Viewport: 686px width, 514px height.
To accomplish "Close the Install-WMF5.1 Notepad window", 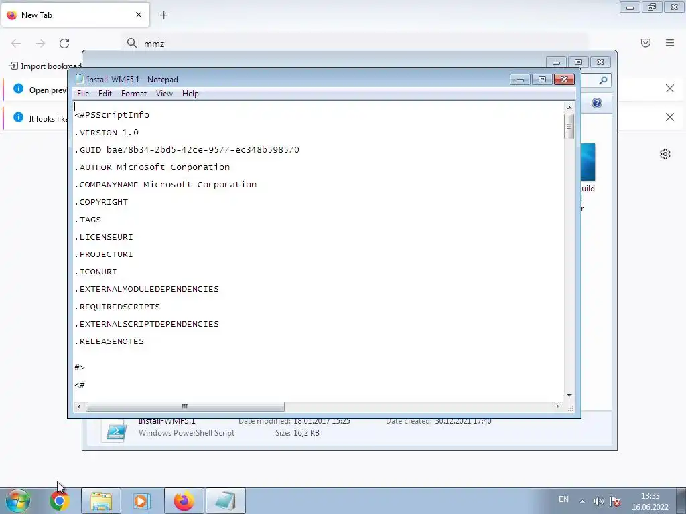I will point(564,80).
